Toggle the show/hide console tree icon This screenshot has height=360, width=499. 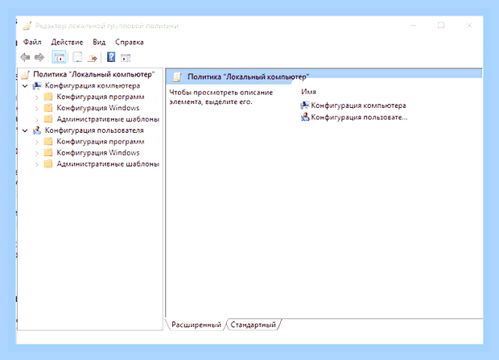pos(59,57)
